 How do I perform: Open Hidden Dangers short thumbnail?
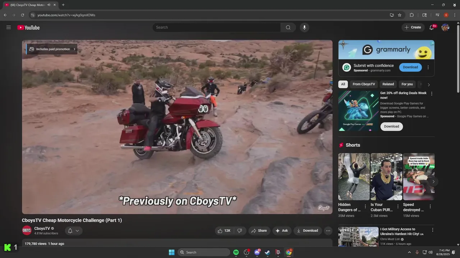(354, 177)
